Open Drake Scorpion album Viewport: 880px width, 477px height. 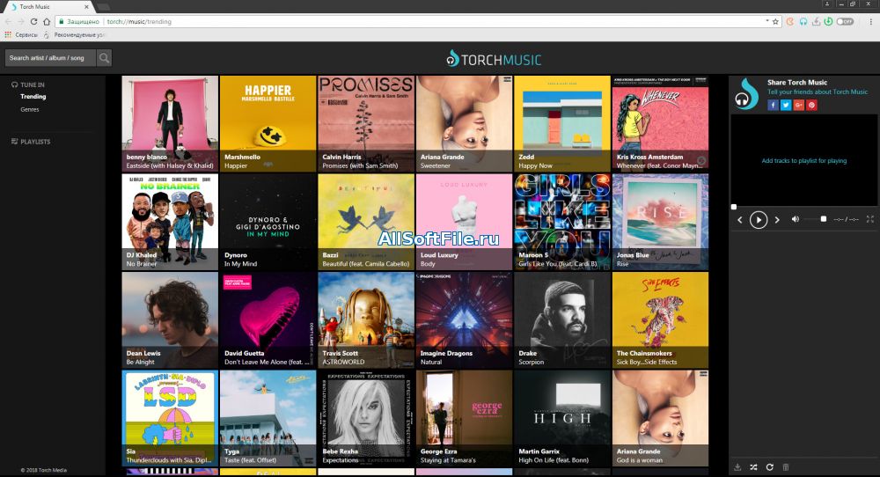tap(561, 319)
